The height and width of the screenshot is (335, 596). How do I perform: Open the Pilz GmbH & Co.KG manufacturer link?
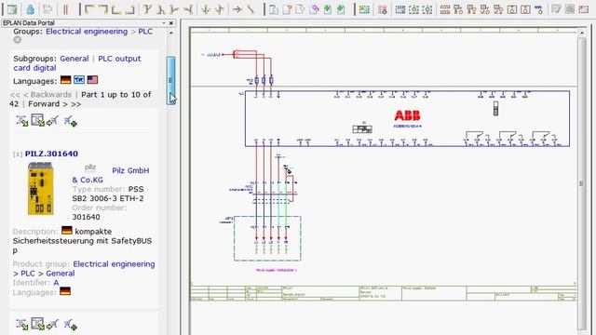(x=111, y=175)
